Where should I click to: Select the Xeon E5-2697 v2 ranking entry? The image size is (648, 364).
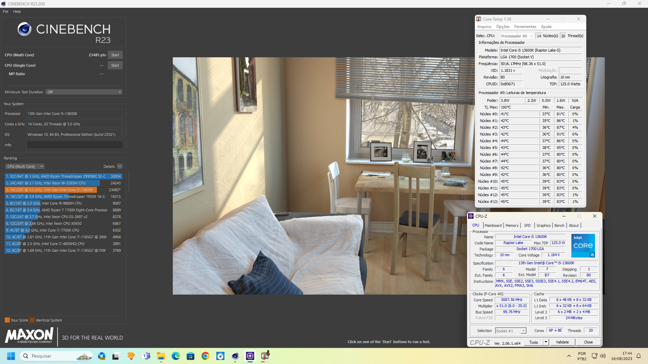(x=63, y=217)
